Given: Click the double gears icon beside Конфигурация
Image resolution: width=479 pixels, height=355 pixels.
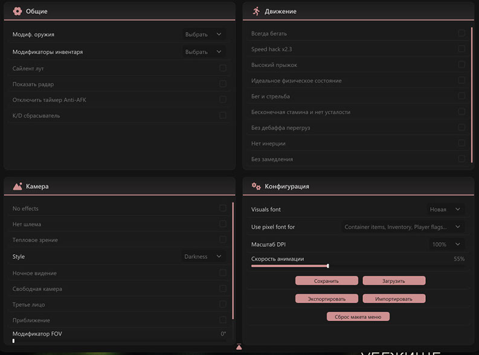Looking at the screenshot, I should (256, 187).
